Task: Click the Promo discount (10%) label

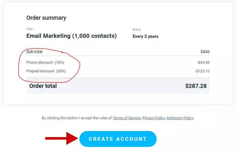Action: point(45,62)
